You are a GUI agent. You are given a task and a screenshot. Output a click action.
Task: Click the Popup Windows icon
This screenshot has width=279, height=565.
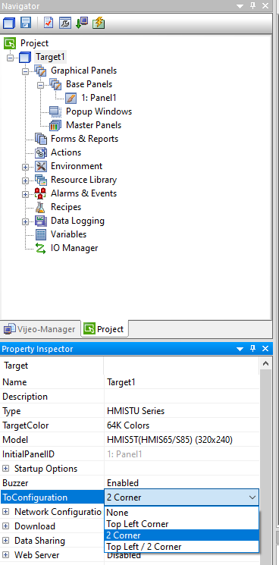tap(55, 111)
